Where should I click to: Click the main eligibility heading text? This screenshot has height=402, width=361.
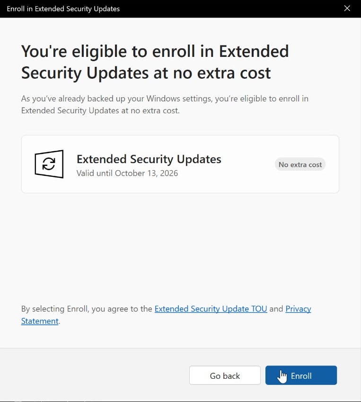155,62
